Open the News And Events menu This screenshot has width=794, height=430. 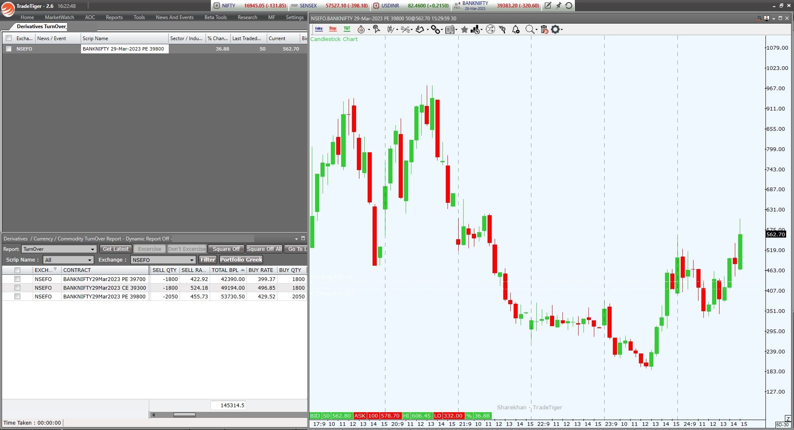[175, 17]
